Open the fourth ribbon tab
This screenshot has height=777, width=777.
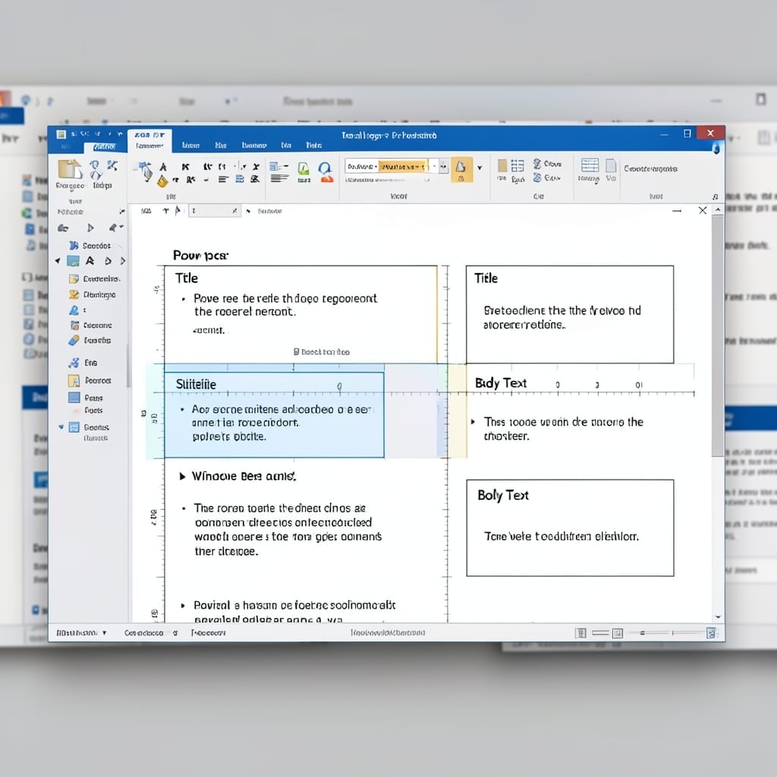pyautogui.click(x=254, y=145)
